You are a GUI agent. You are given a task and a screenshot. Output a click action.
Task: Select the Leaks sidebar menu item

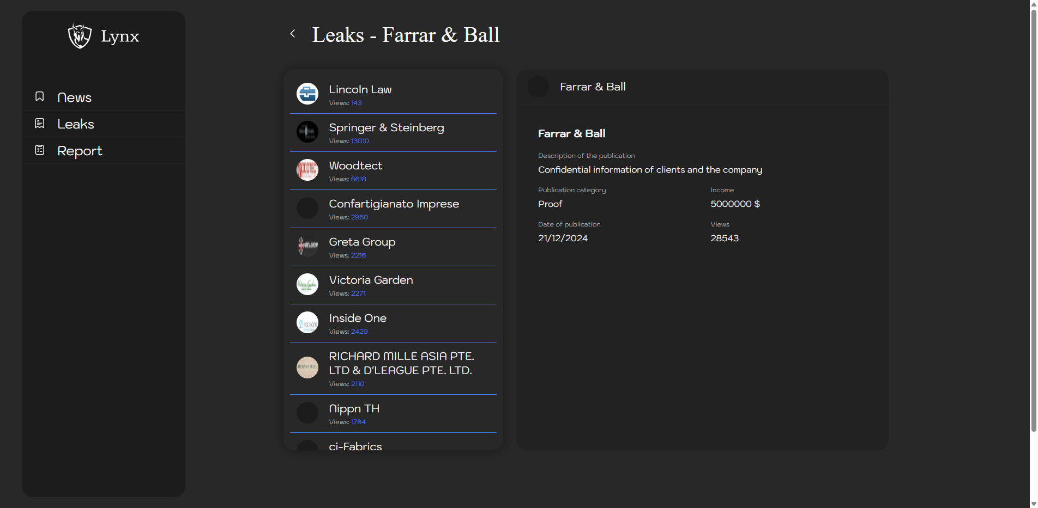(x=76, y=124)
